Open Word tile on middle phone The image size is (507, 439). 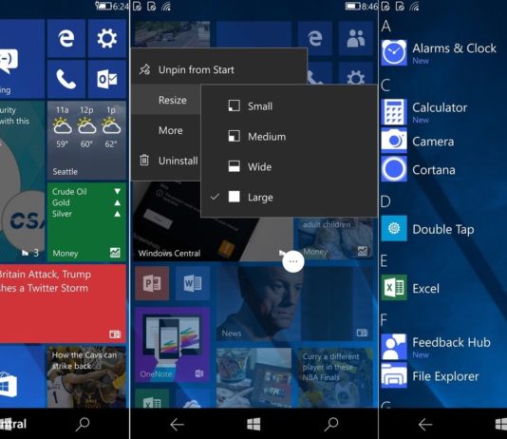point(193,283)
